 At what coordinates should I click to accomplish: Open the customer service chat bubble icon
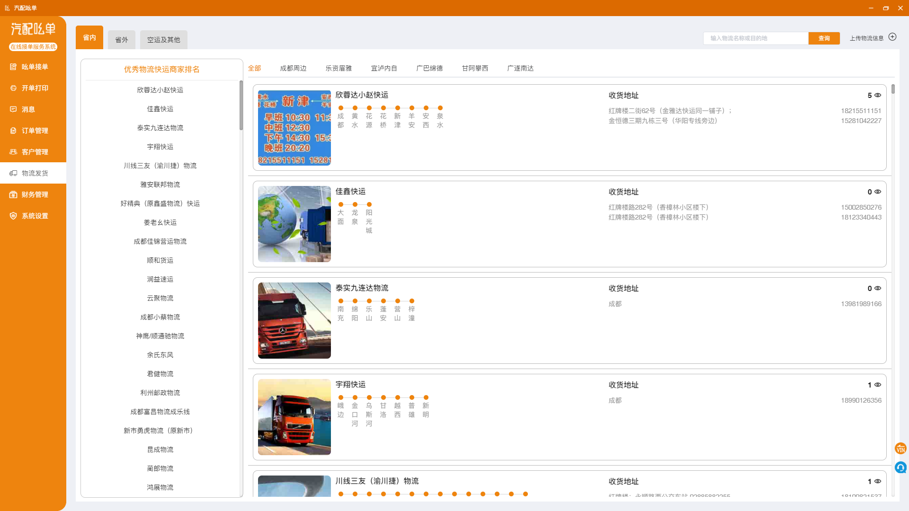click(x=900, y=467)
